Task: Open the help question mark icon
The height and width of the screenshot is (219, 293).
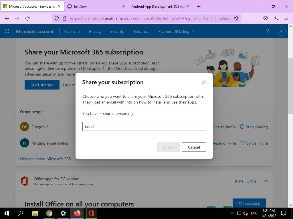Action: coord(268,31)
